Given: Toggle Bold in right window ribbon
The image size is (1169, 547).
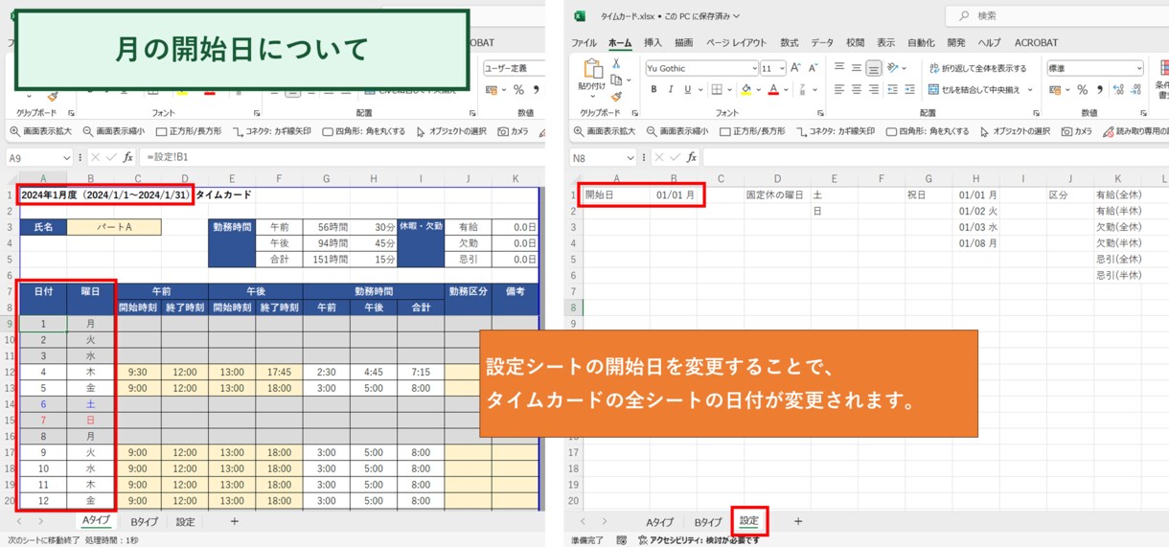Looking at the screenshot, I should tap(654, 89).
